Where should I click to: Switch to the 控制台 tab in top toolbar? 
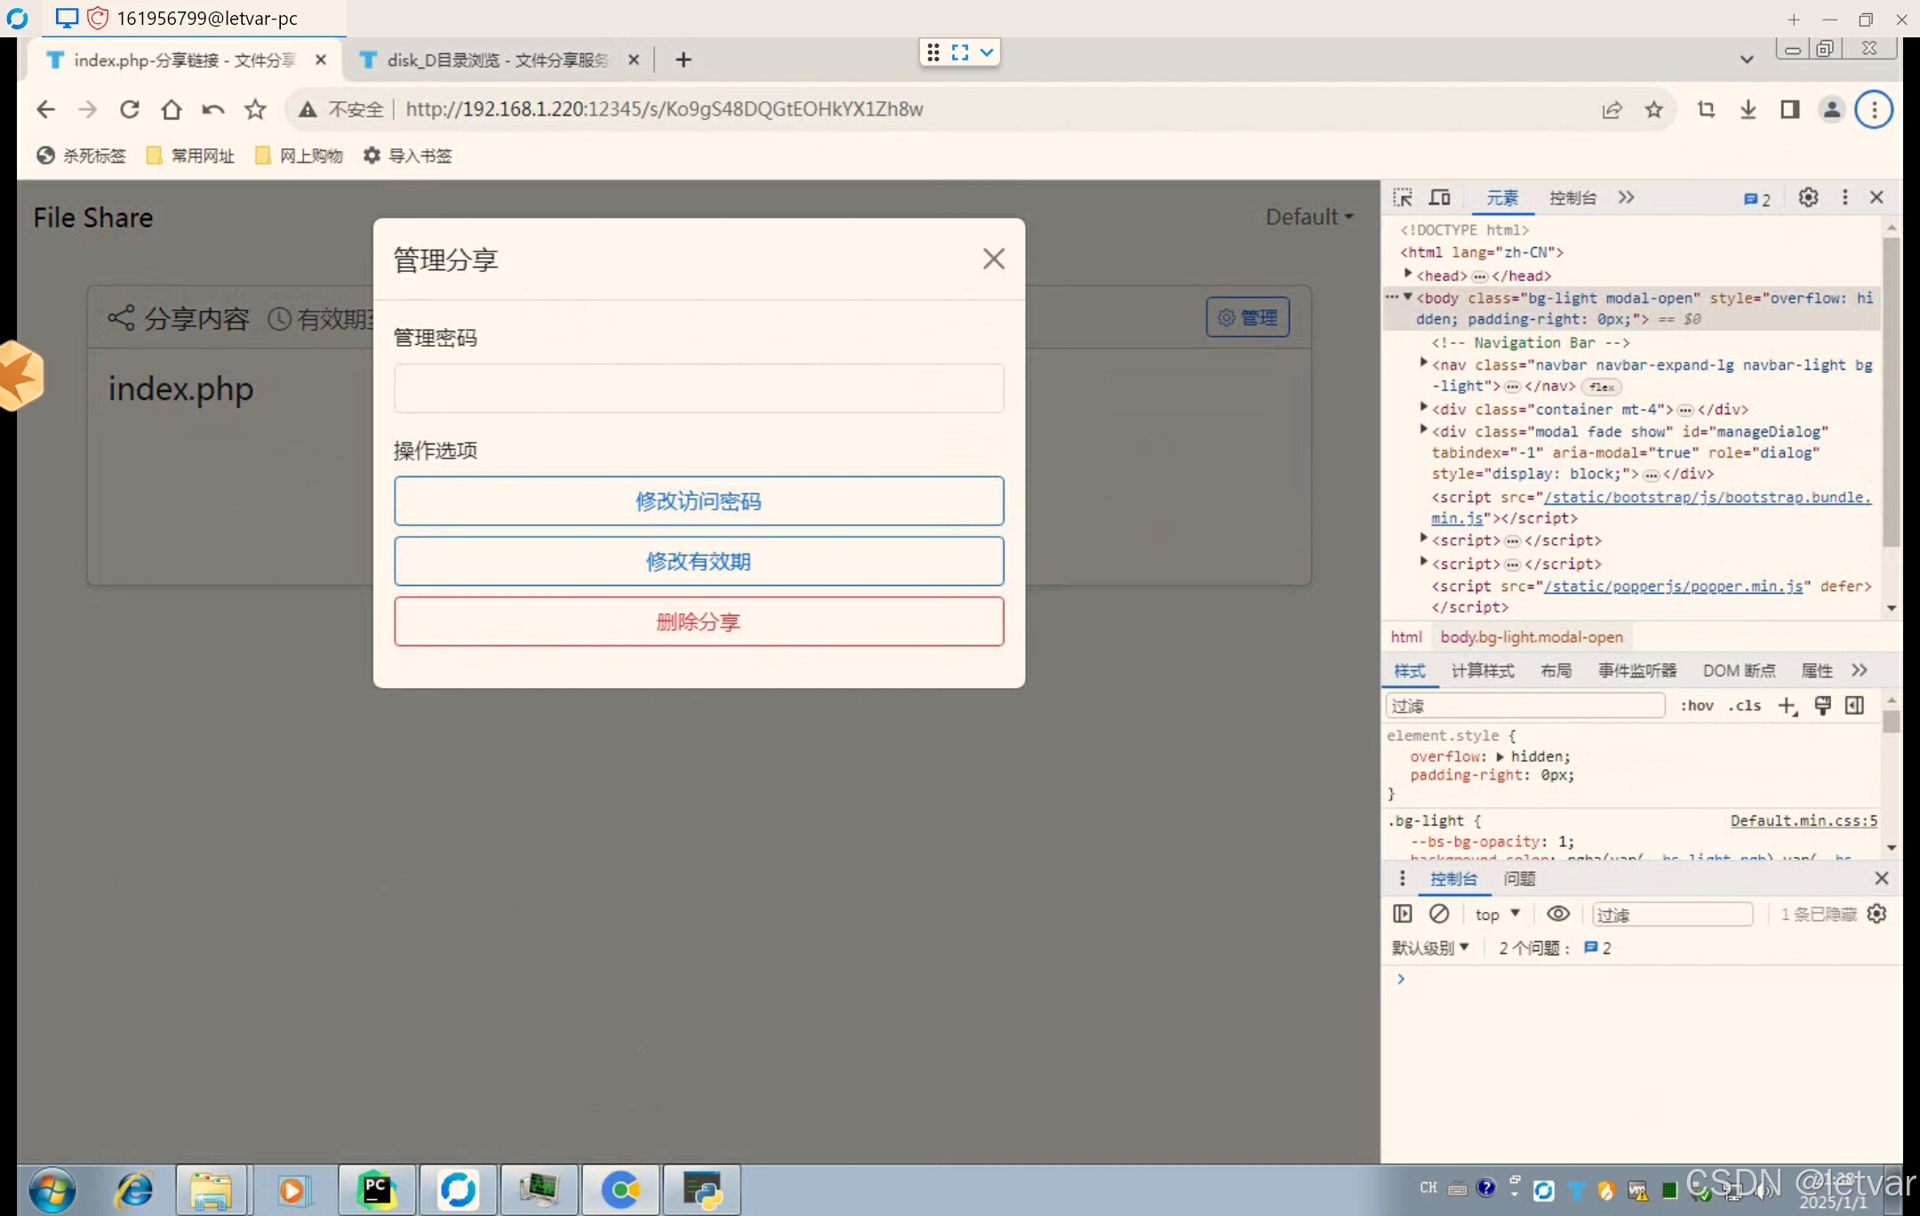point(1572,198)
